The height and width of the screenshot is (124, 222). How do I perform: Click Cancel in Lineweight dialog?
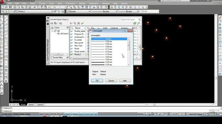(111, 81)
